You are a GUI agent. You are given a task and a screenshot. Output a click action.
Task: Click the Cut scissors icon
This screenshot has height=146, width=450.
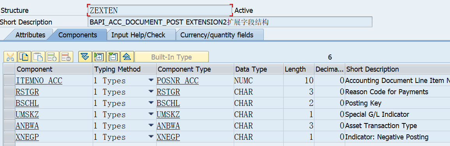tap(11, 57)
